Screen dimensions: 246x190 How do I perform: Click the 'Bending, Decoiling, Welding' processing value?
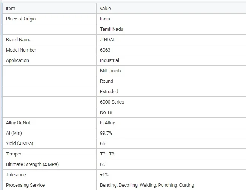click(x=147, y=185)
